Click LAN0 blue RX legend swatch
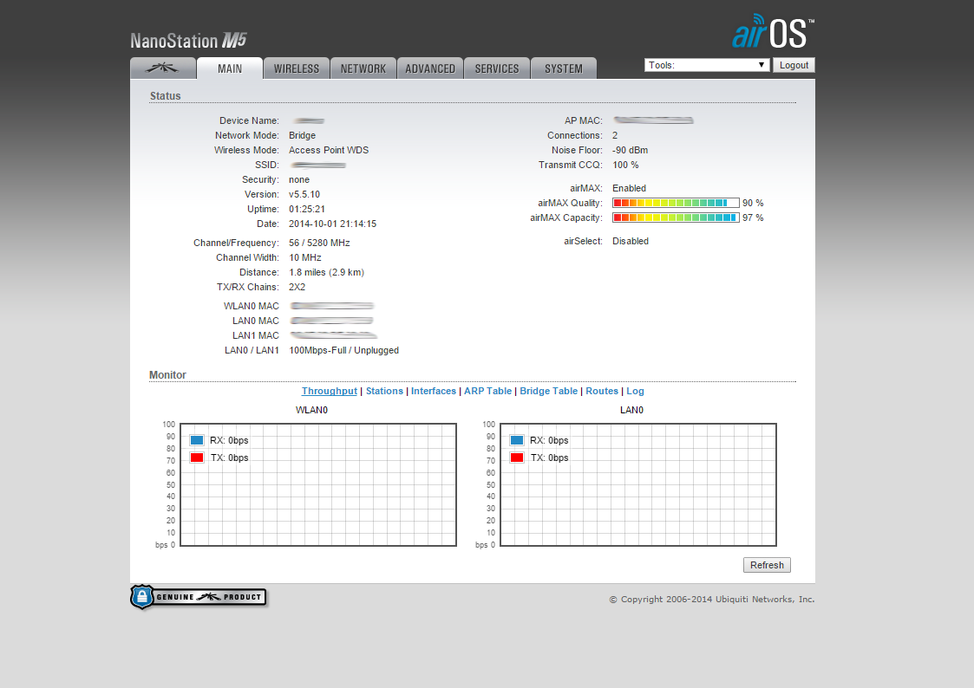Viewport: 974px width, 688px height. (517, 440)
